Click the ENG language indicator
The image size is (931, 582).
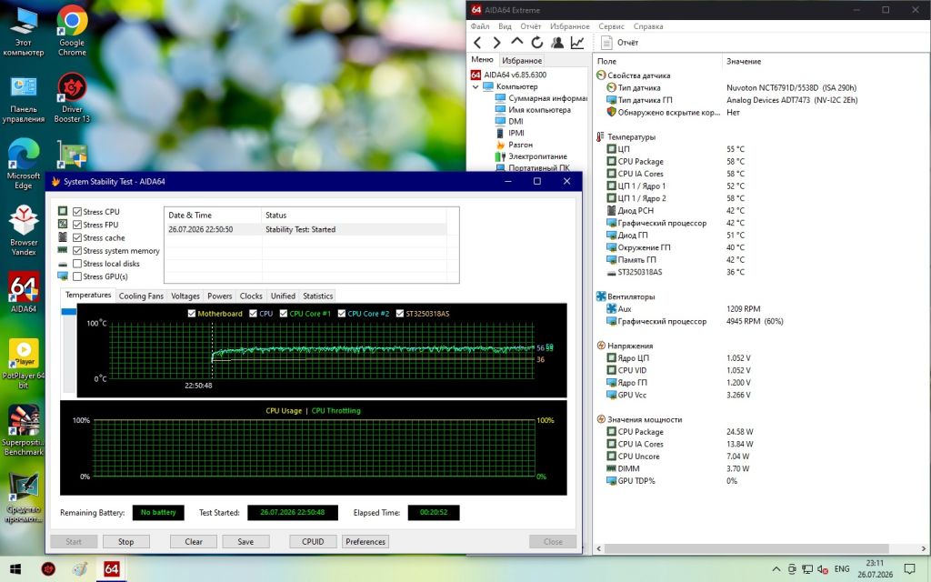pyautogui.click(x=841, y=569)
